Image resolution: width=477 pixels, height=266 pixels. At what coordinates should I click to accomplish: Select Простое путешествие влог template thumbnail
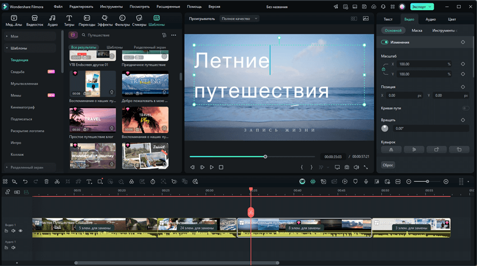93,120
